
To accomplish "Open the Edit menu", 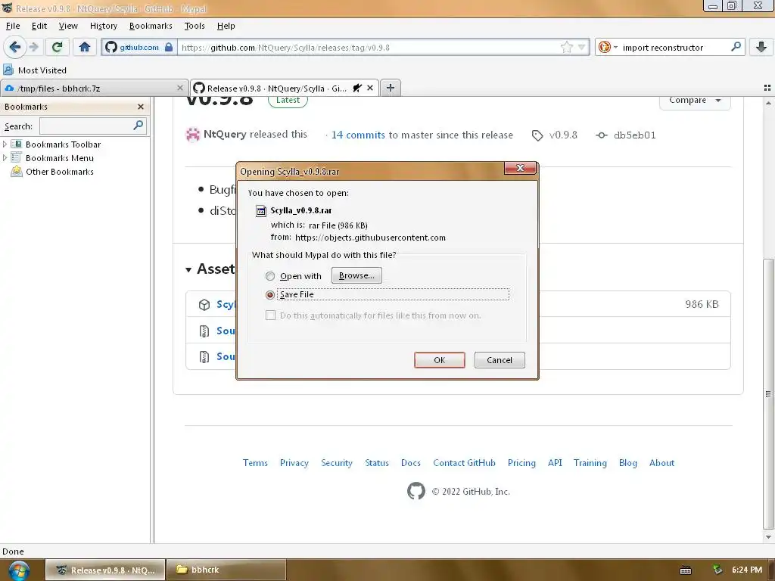I will 39,26.
